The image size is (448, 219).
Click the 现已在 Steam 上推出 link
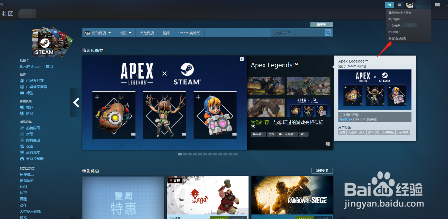(x=36, y=67)
